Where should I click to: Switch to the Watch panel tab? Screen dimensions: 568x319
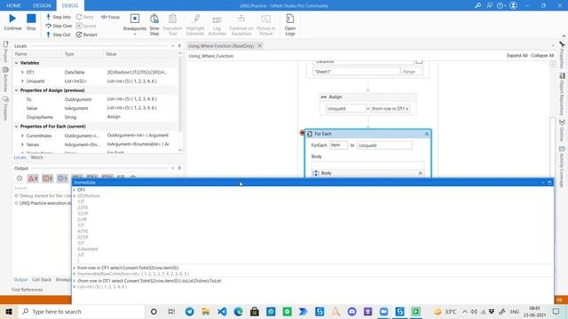click(x=36, y=158)
